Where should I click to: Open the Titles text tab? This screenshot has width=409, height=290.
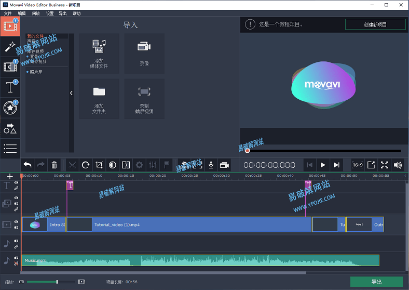click(x=10, y=87)
